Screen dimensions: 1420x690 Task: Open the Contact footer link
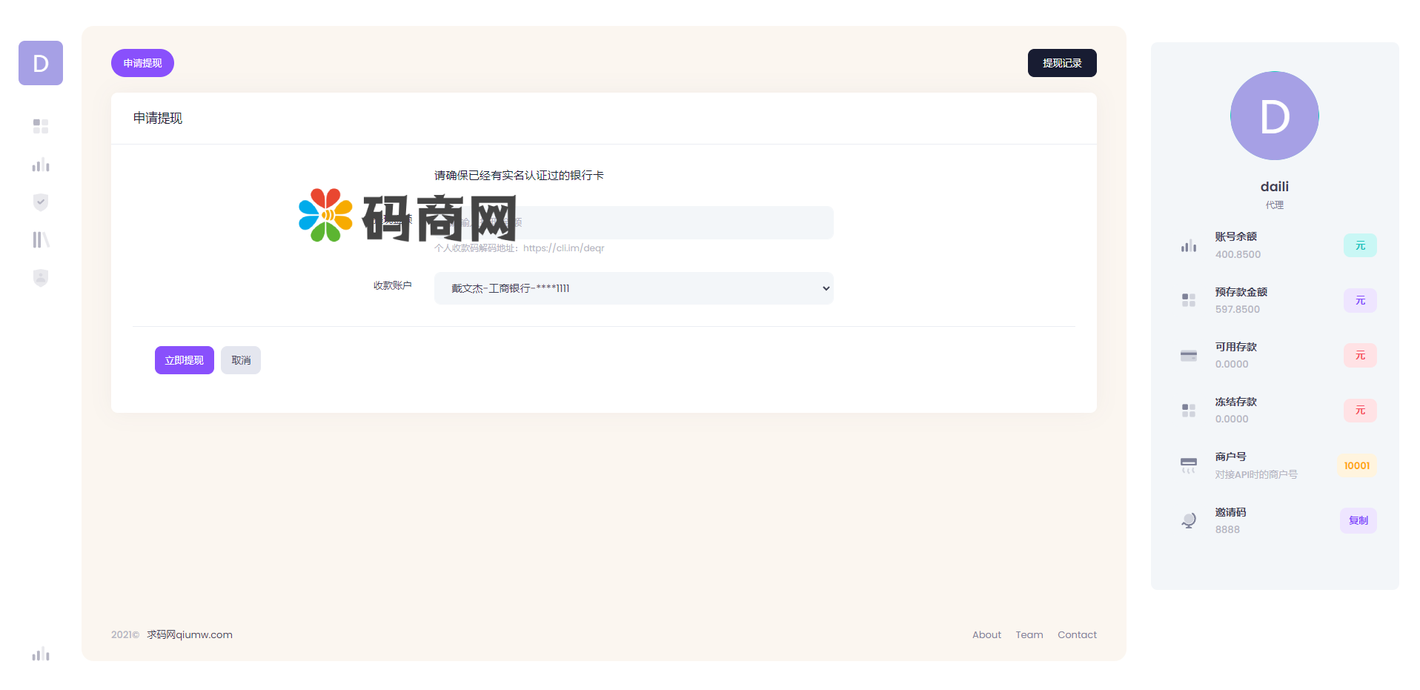click(1077, 634)
